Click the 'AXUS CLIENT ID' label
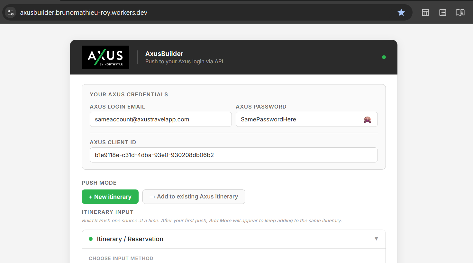Viewport: 473px width, 263px height. pyautogui.click(x=113, y=142)
